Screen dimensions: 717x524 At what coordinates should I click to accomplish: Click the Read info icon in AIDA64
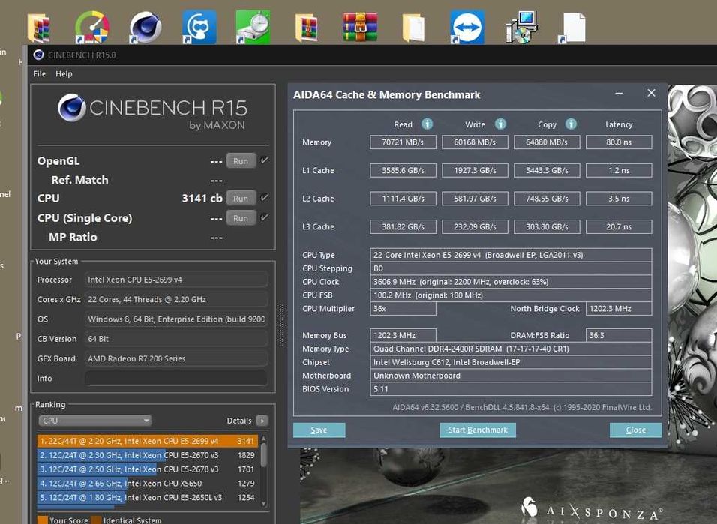click(427, 124)
